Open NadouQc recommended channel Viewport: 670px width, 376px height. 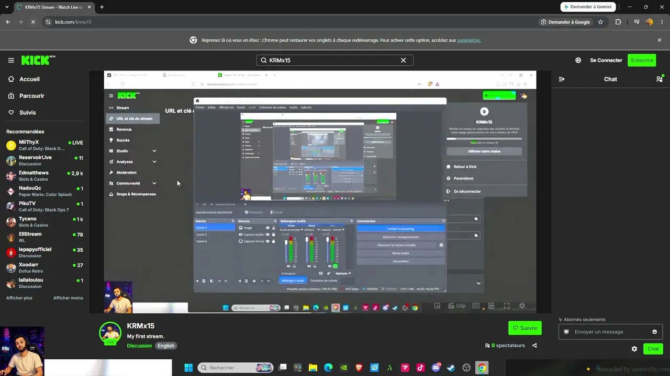44,191
